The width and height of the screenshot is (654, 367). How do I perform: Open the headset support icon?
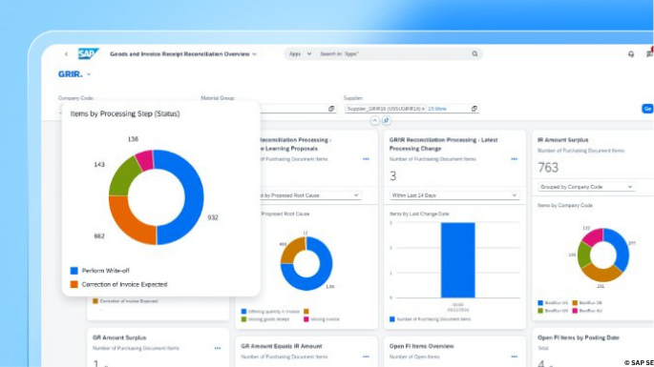coord(631,54)
